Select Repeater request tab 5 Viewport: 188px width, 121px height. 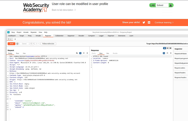coord(9,39)
